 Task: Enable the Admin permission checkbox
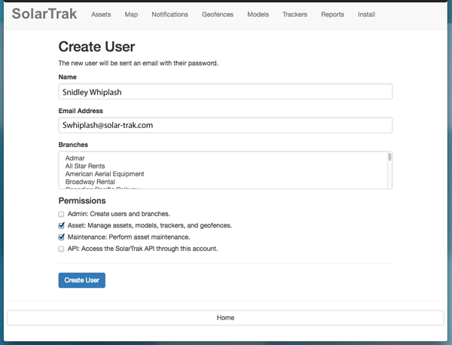pyautogui.click(x=61, y=214)
